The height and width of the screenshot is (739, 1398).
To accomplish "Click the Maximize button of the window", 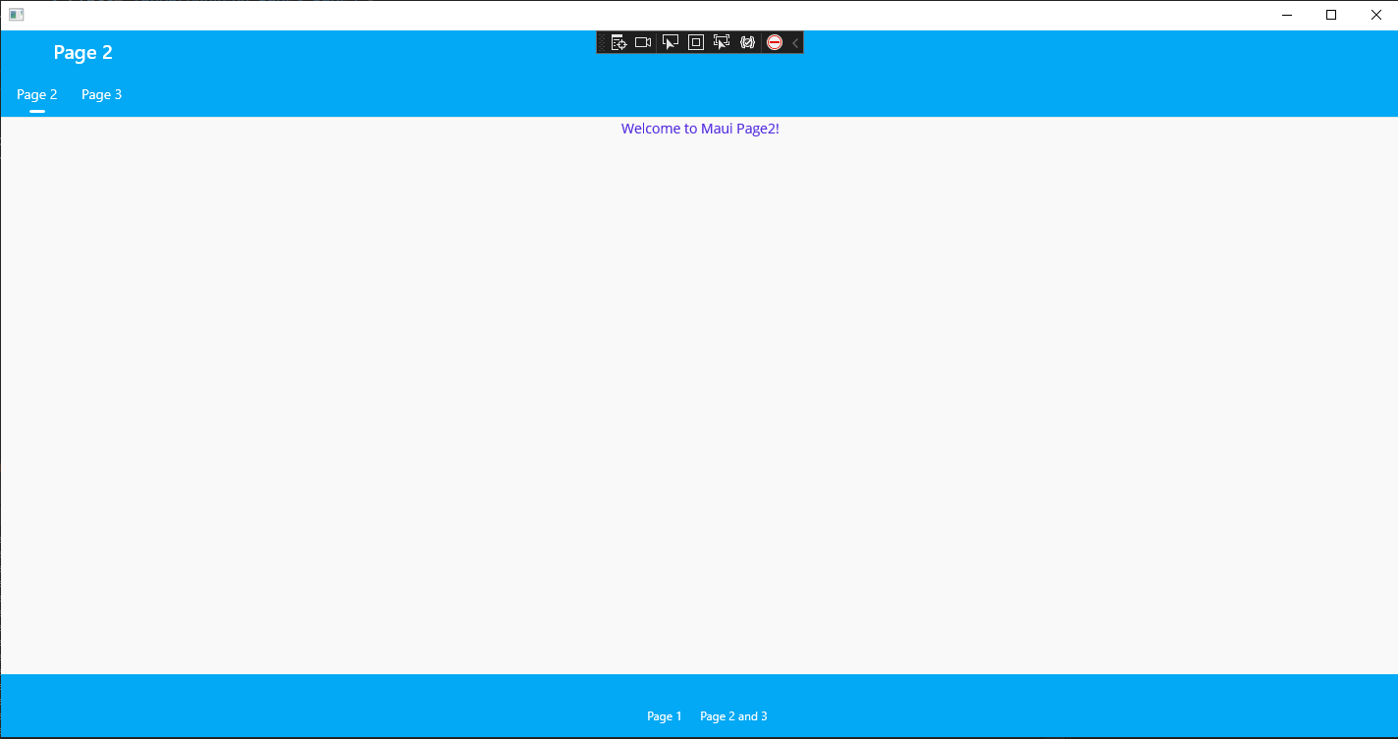I will tap(1330, 14).
